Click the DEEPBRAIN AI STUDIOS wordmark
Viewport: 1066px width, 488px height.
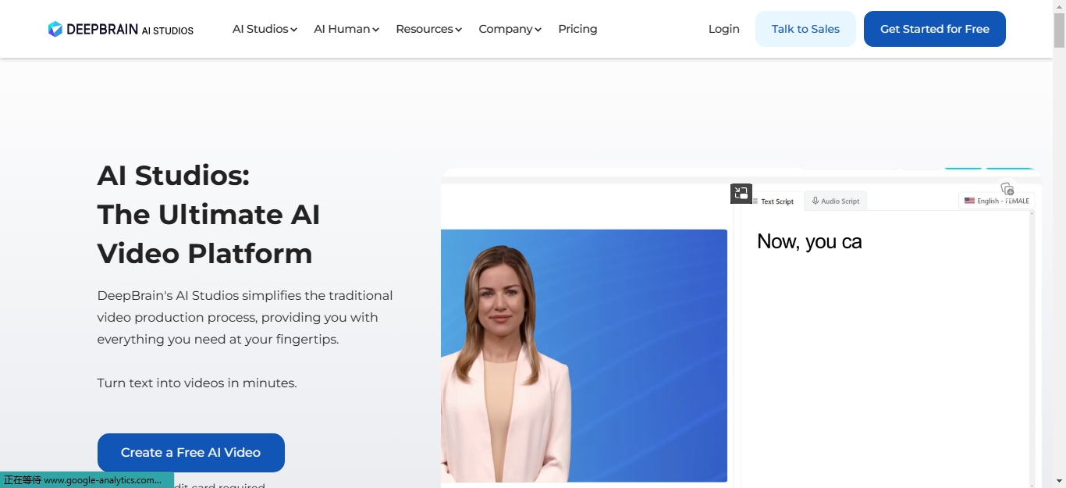click(x=130, y=30)
